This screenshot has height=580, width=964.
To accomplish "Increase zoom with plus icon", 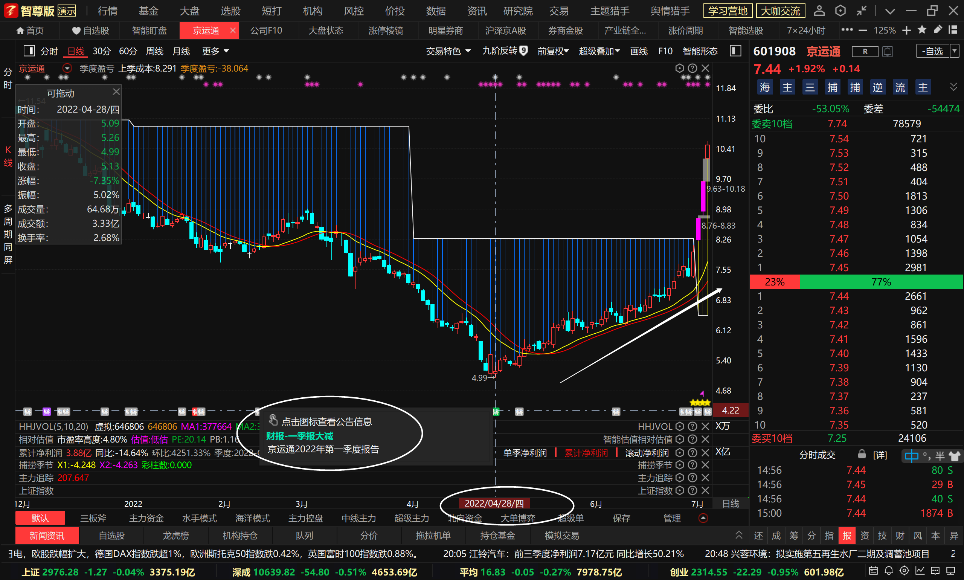I will point(906,31).
